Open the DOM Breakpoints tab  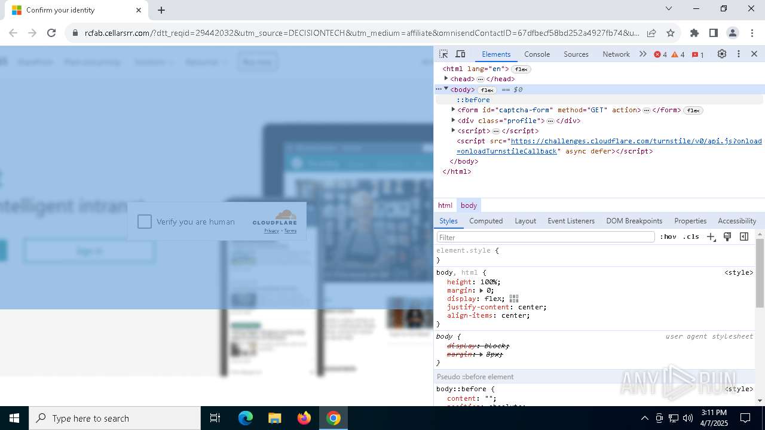pyautogui.click(x=634, y=221)
